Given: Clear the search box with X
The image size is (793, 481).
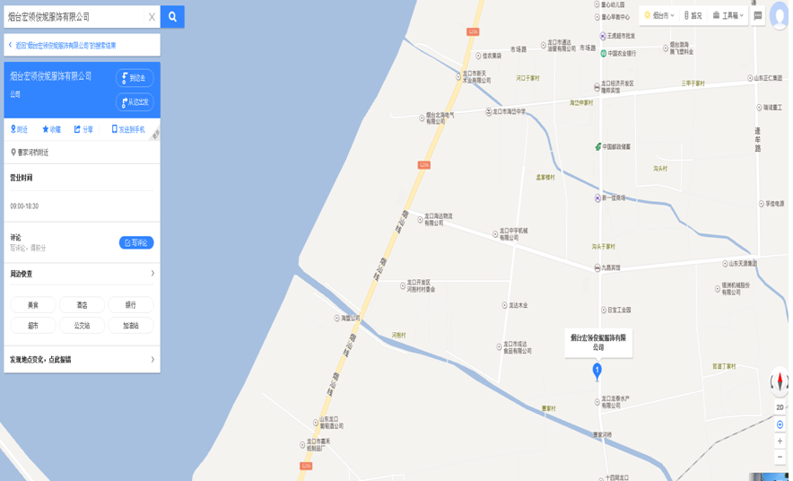Looking at the screenshot, I should 152,17.
